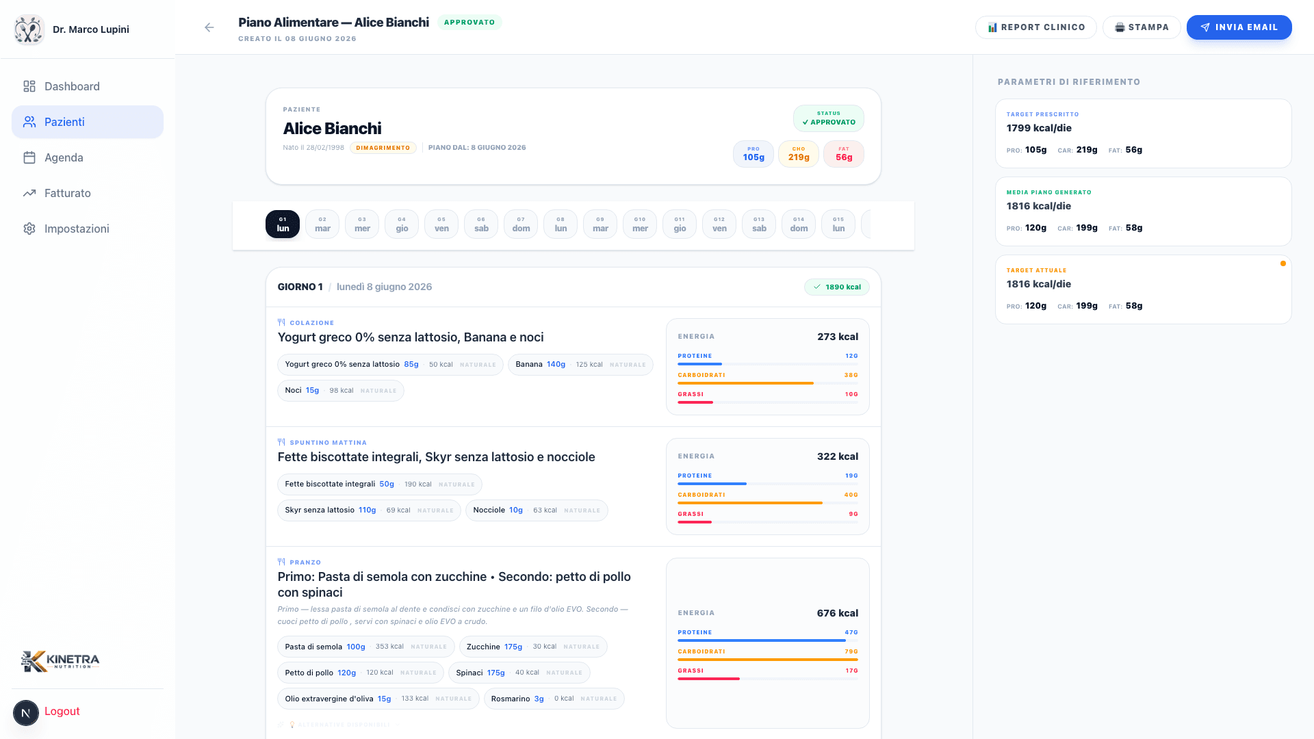Click the Dimagrimento goal tag
The height and width of the screenshot is (739, 1314).
(383, 148)
